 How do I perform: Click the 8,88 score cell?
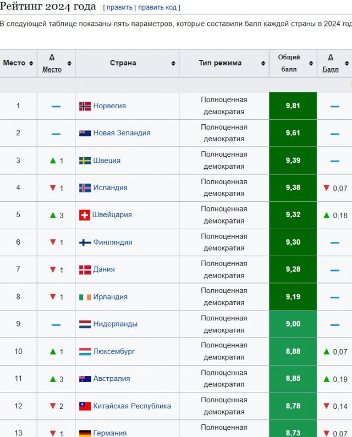(293, 351)
